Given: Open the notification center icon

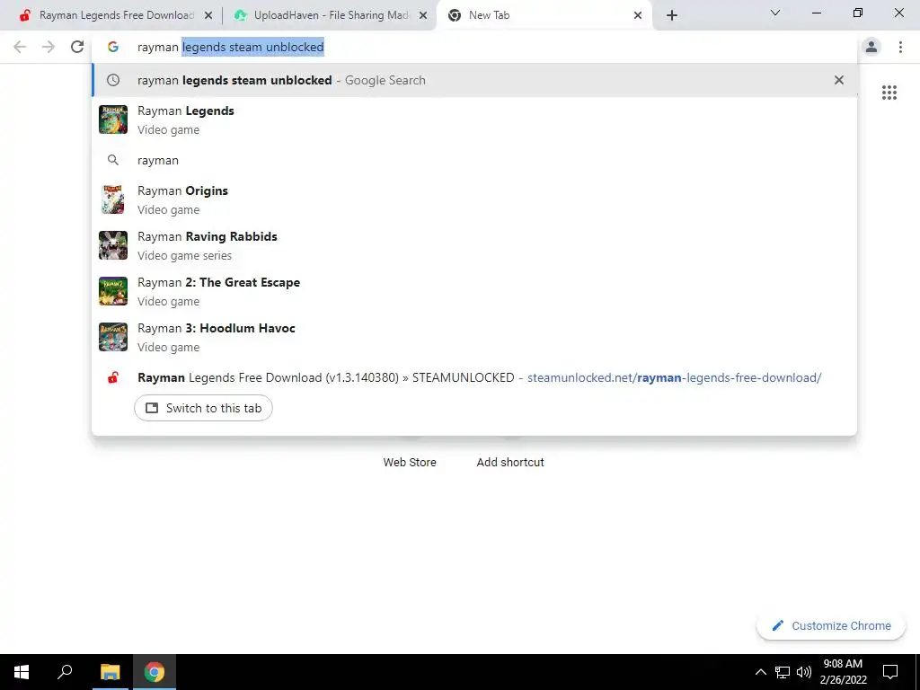Looking at the screenshot, I should click(890, 672).
